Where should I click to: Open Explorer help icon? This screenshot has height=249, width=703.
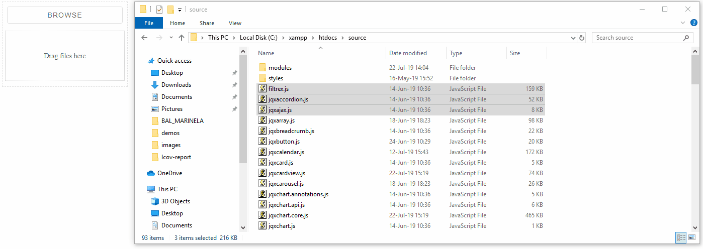pyautogui.click(x=694, y=23)
